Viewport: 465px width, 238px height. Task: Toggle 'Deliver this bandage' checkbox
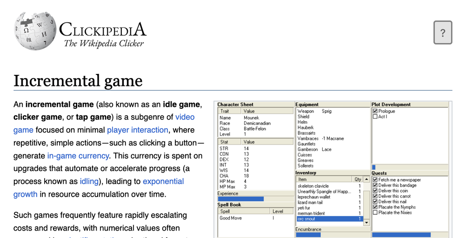375,185
